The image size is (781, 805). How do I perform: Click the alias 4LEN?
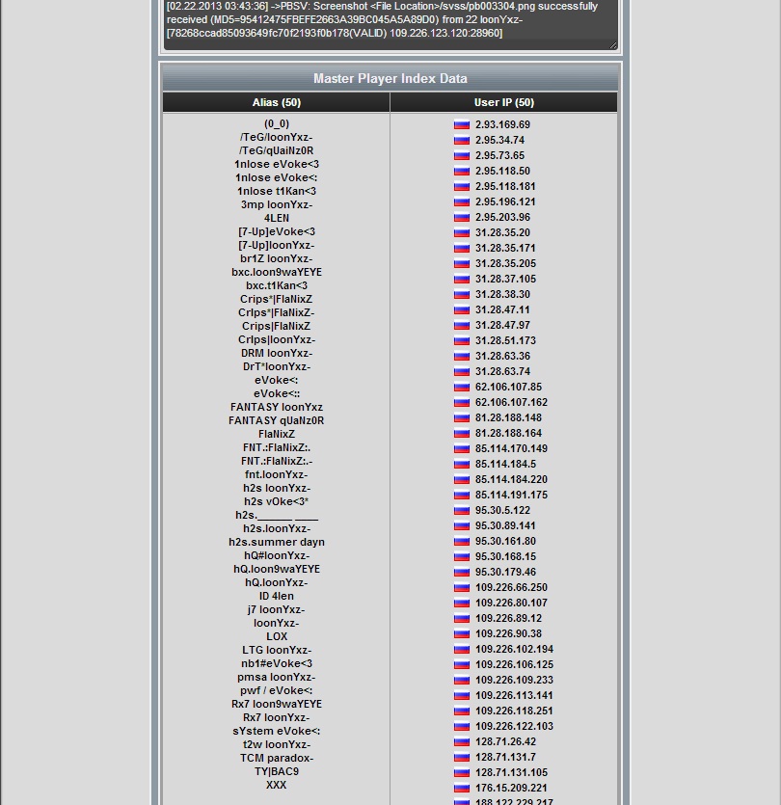point(277,218)
